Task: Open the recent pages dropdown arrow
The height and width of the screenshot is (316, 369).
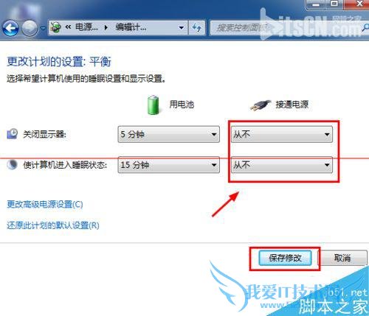Action: coord(43,29)
